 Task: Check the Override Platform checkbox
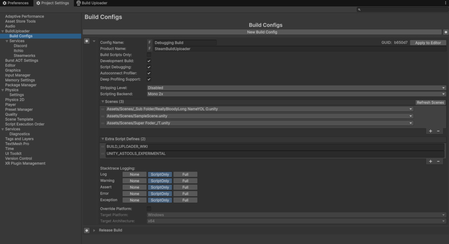[149, 209]
